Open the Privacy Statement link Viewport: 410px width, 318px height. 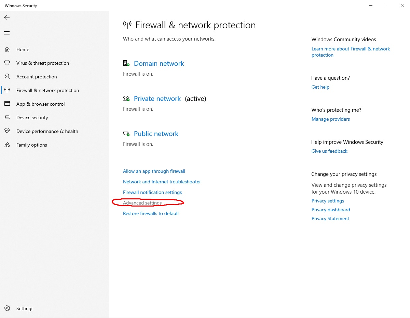[330, 218]
